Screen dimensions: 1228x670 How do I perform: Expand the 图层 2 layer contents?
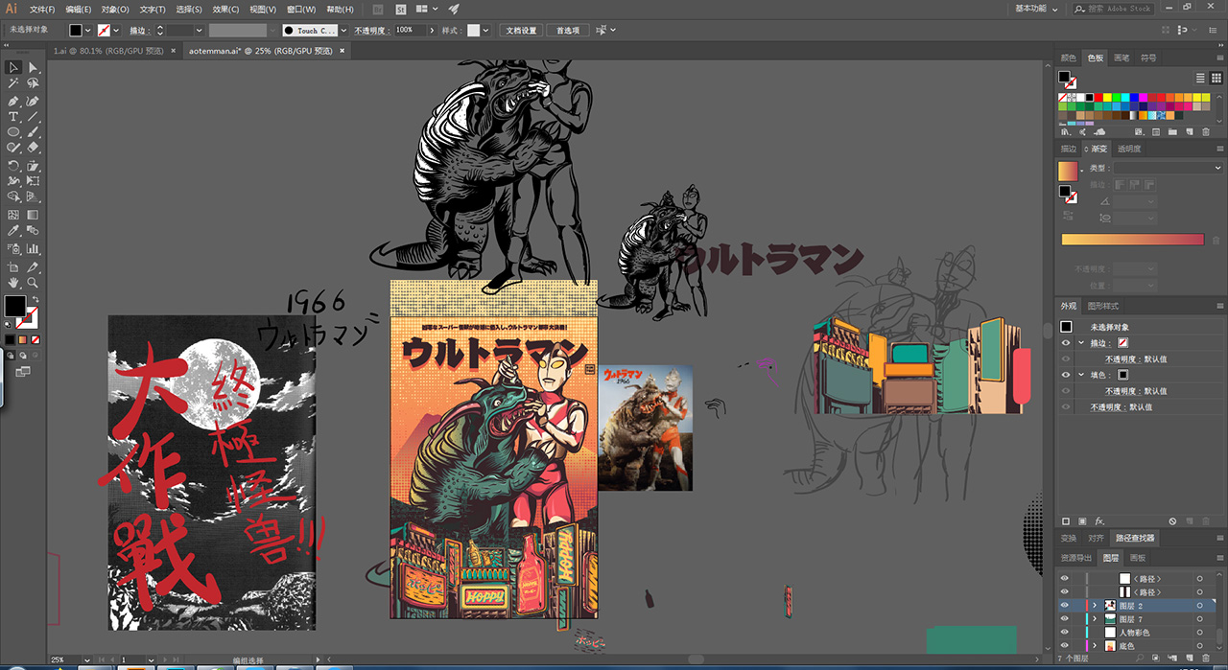point(1095,606)
